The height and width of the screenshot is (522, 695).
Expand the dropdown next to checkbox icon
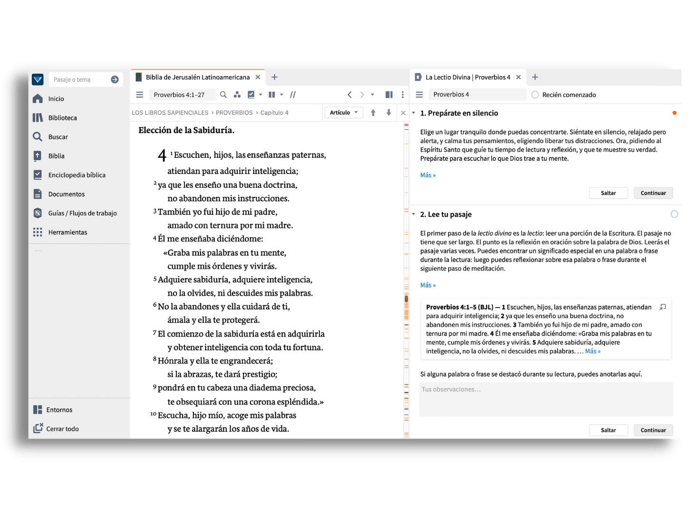click(261, 95)
